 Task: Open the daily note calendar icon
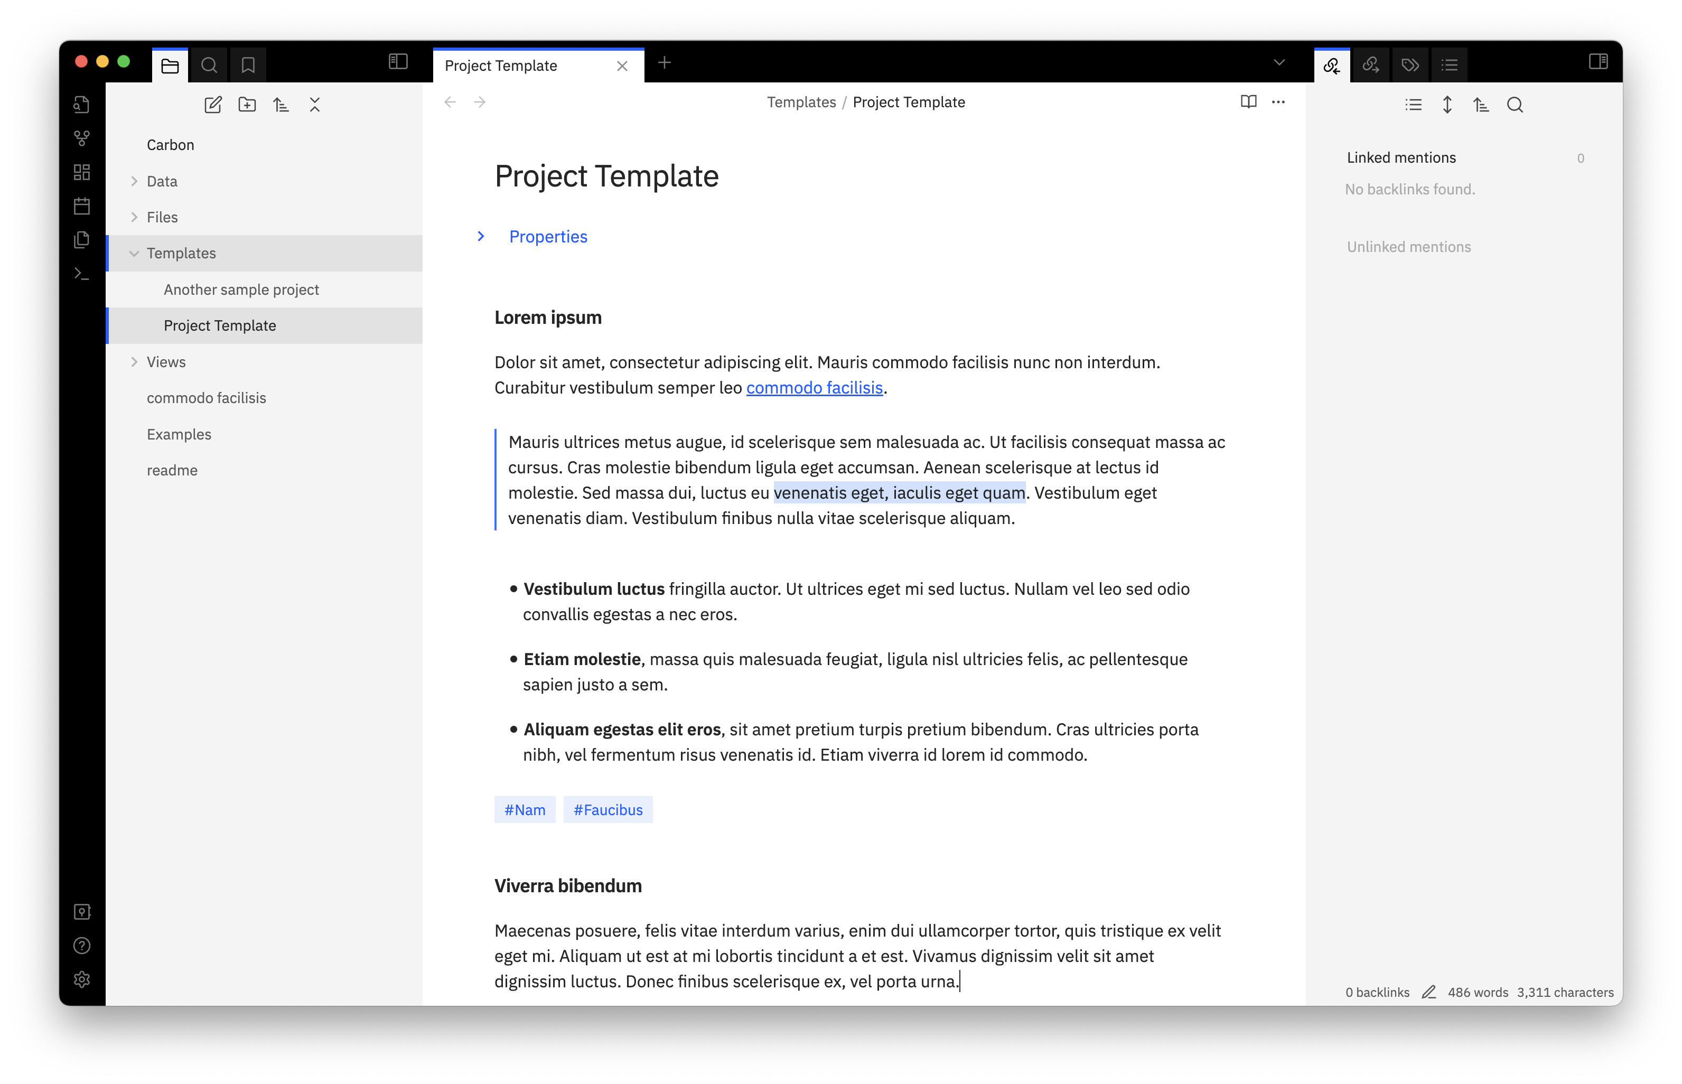(x=82, y=205)
